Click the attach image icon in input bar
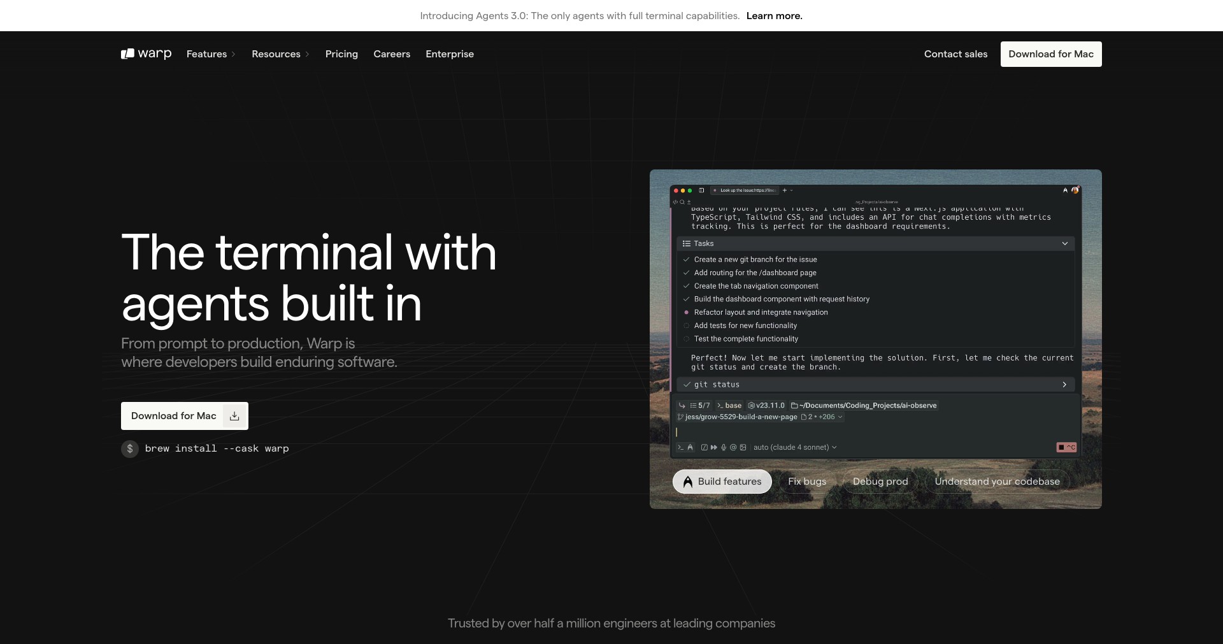Image resolution: width=1223 pixels, height=644 pixels. [x=743, y=447]
